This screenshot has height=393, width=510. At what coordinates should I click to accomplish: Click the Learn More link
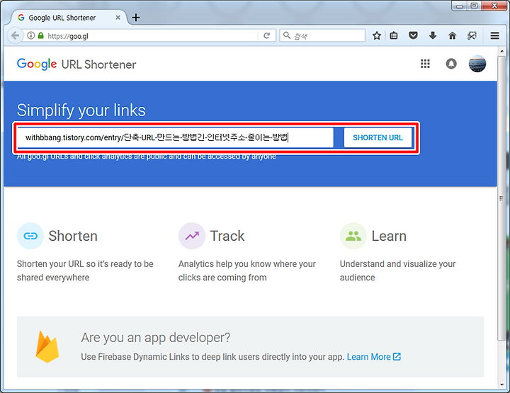[374, 357]
